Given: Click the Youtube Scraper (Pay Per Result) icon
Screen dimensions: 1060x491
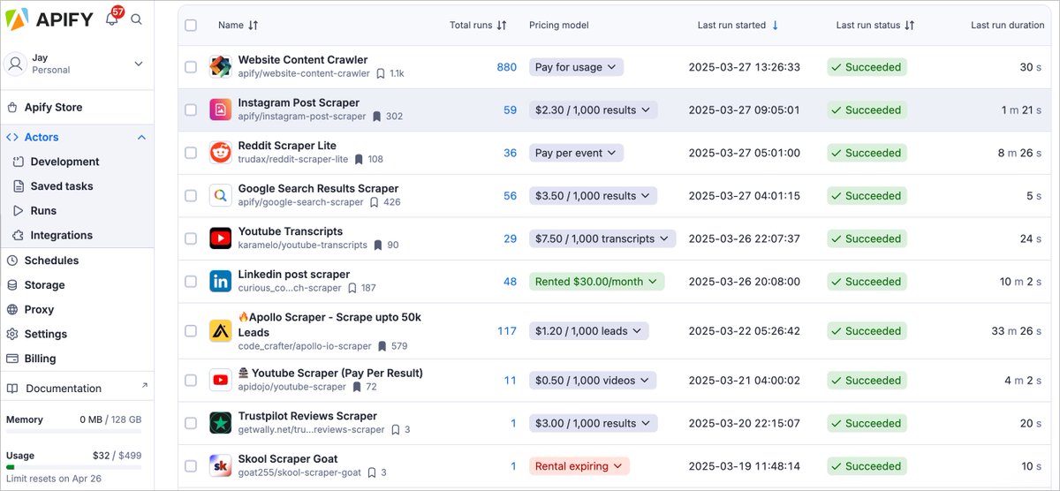Looking at the screenshot, I should click(220, 380).
